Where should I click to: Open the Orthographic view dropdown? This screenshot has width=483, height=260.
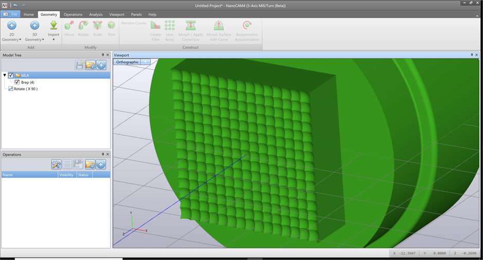(146, 62)
